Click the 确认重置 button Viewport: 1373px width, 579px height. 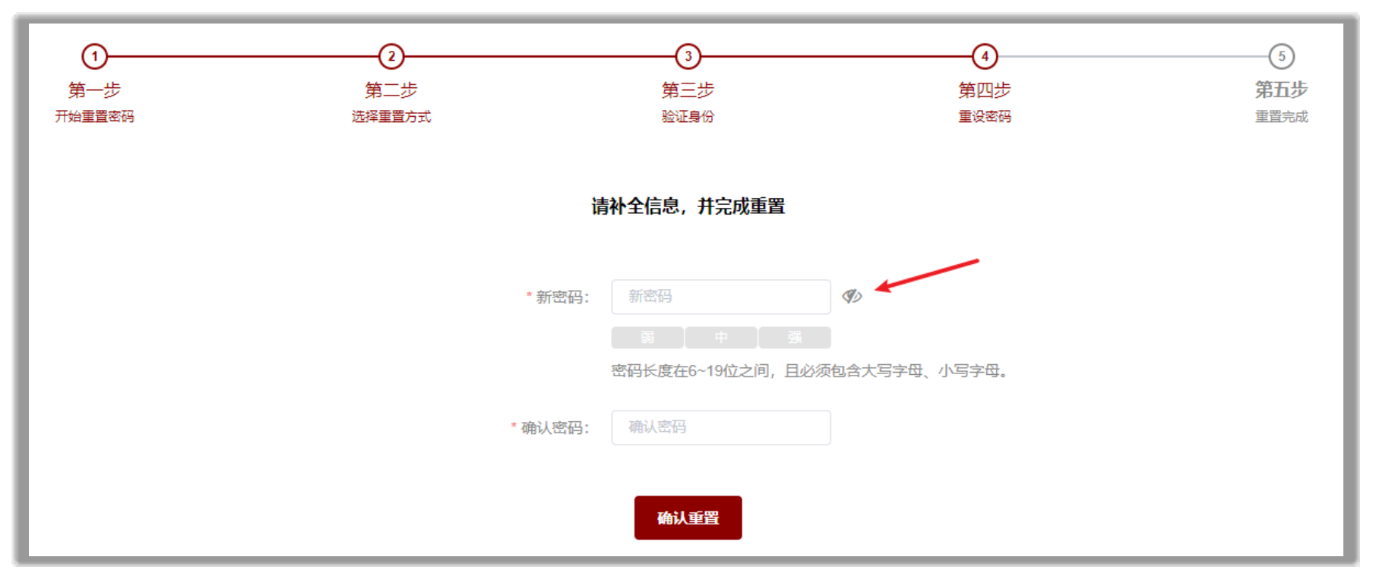[x=688, y=518]
